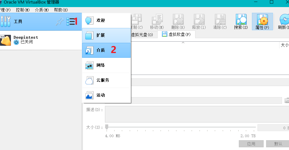Click the size value input field
Screen dimensions: 289x150
click(273, 128)
